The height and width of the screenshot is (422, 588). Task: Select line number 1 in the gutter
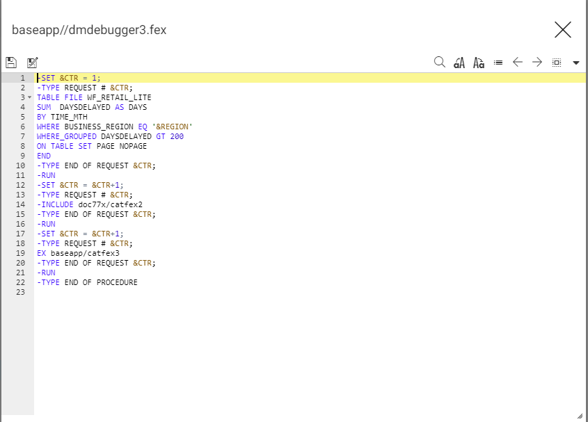22,78
